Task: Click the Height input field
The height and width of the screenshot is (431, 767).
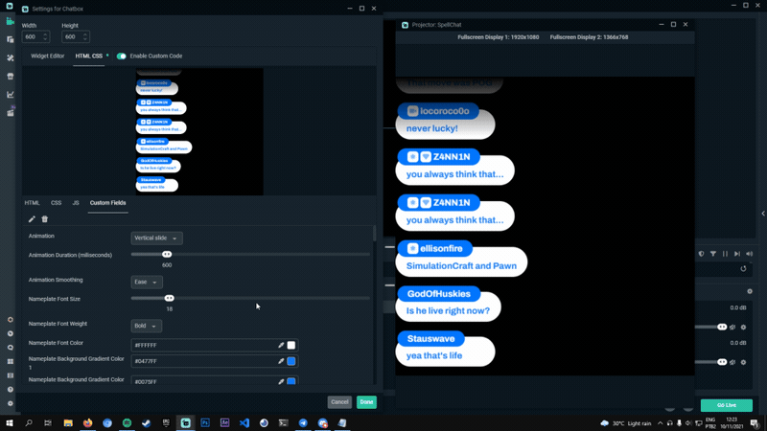Action: (x=76, y=36)
